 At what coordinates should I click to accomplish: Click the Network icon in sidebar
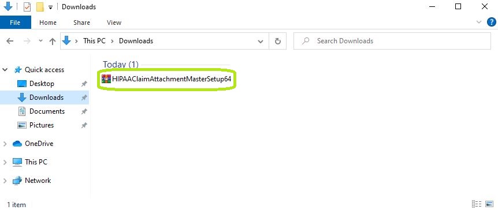tap(17, 181)
